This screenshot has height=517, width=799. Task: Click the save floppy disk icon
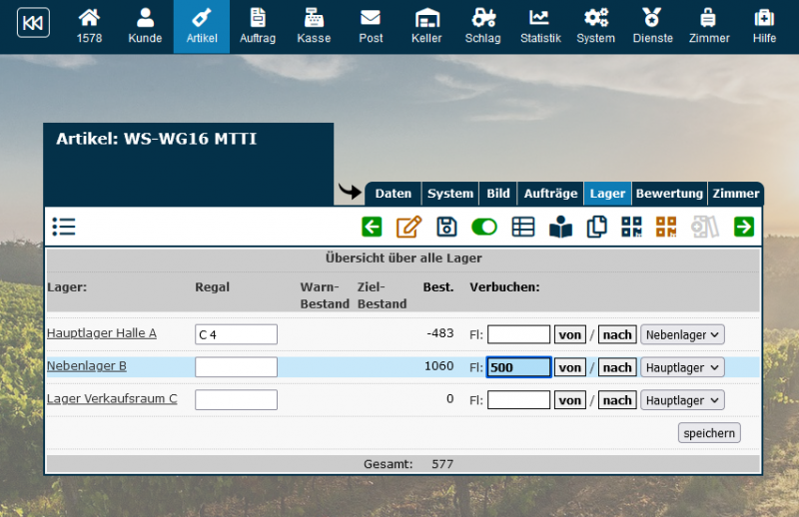[x=447, y=227]
